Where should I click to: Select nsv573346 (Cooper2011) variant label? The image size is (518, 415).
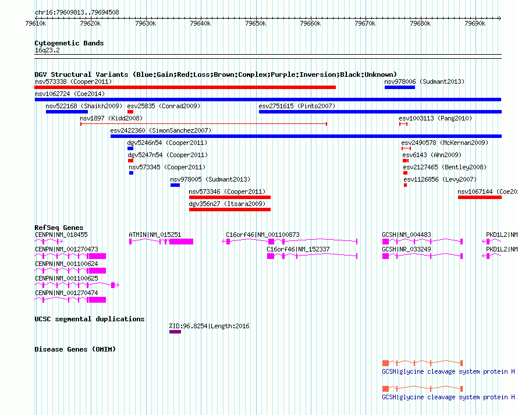click(x=227, y=191)
